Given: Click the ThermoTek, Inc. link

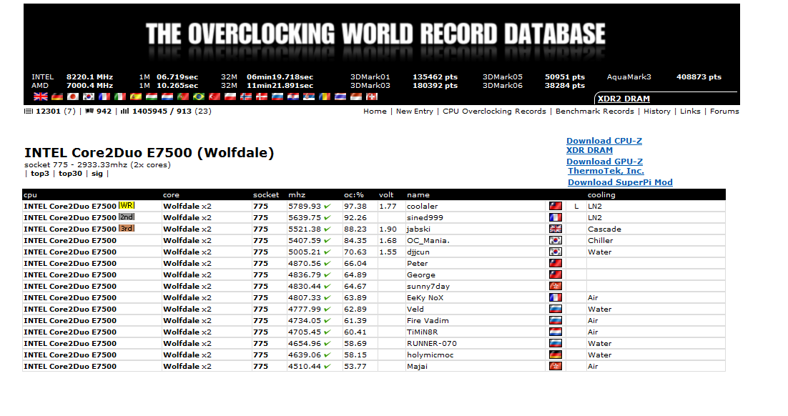Looking at the screenshot, I should coord(606,170).
